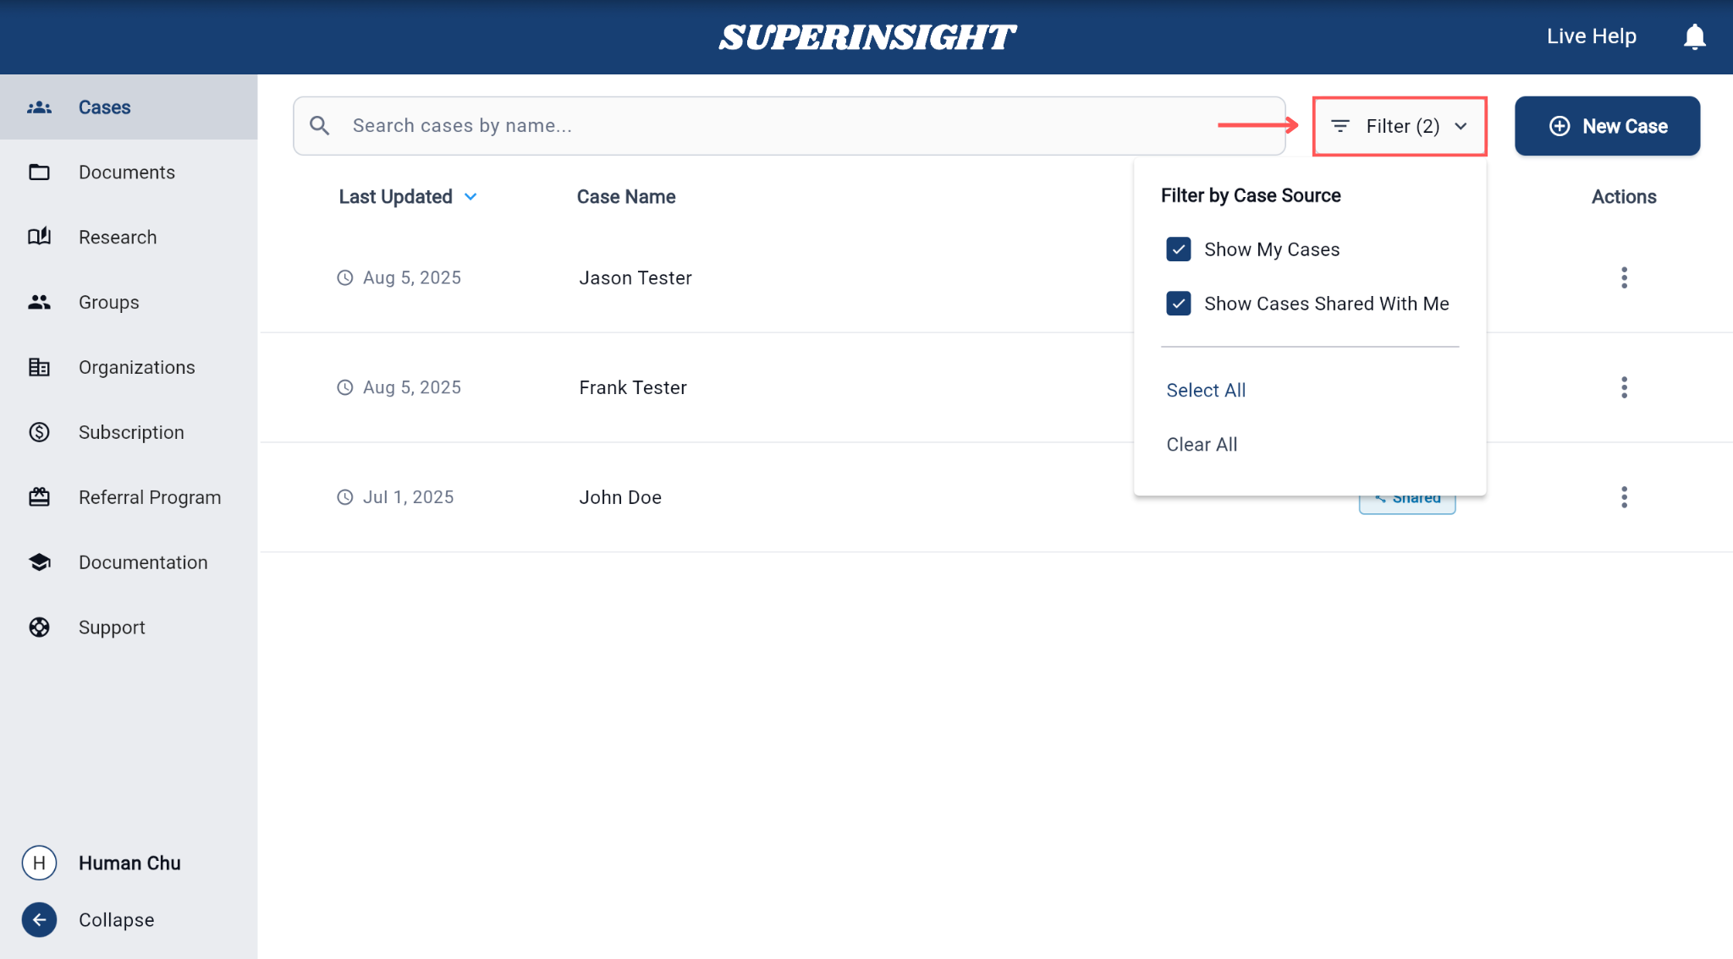Open the Jason Tester case
The width and height of the screenshot is (1733, 959).
[x=635, y=277]
